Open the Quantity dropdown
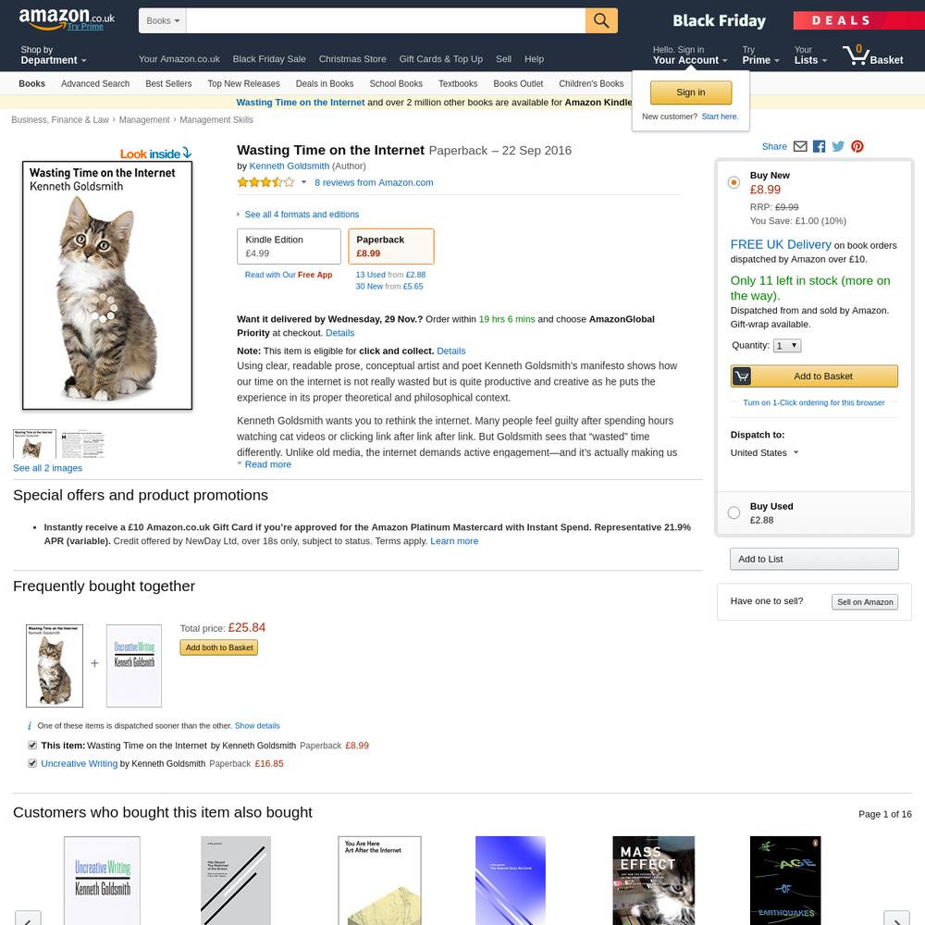925x925 pixels. pos(787,346)
